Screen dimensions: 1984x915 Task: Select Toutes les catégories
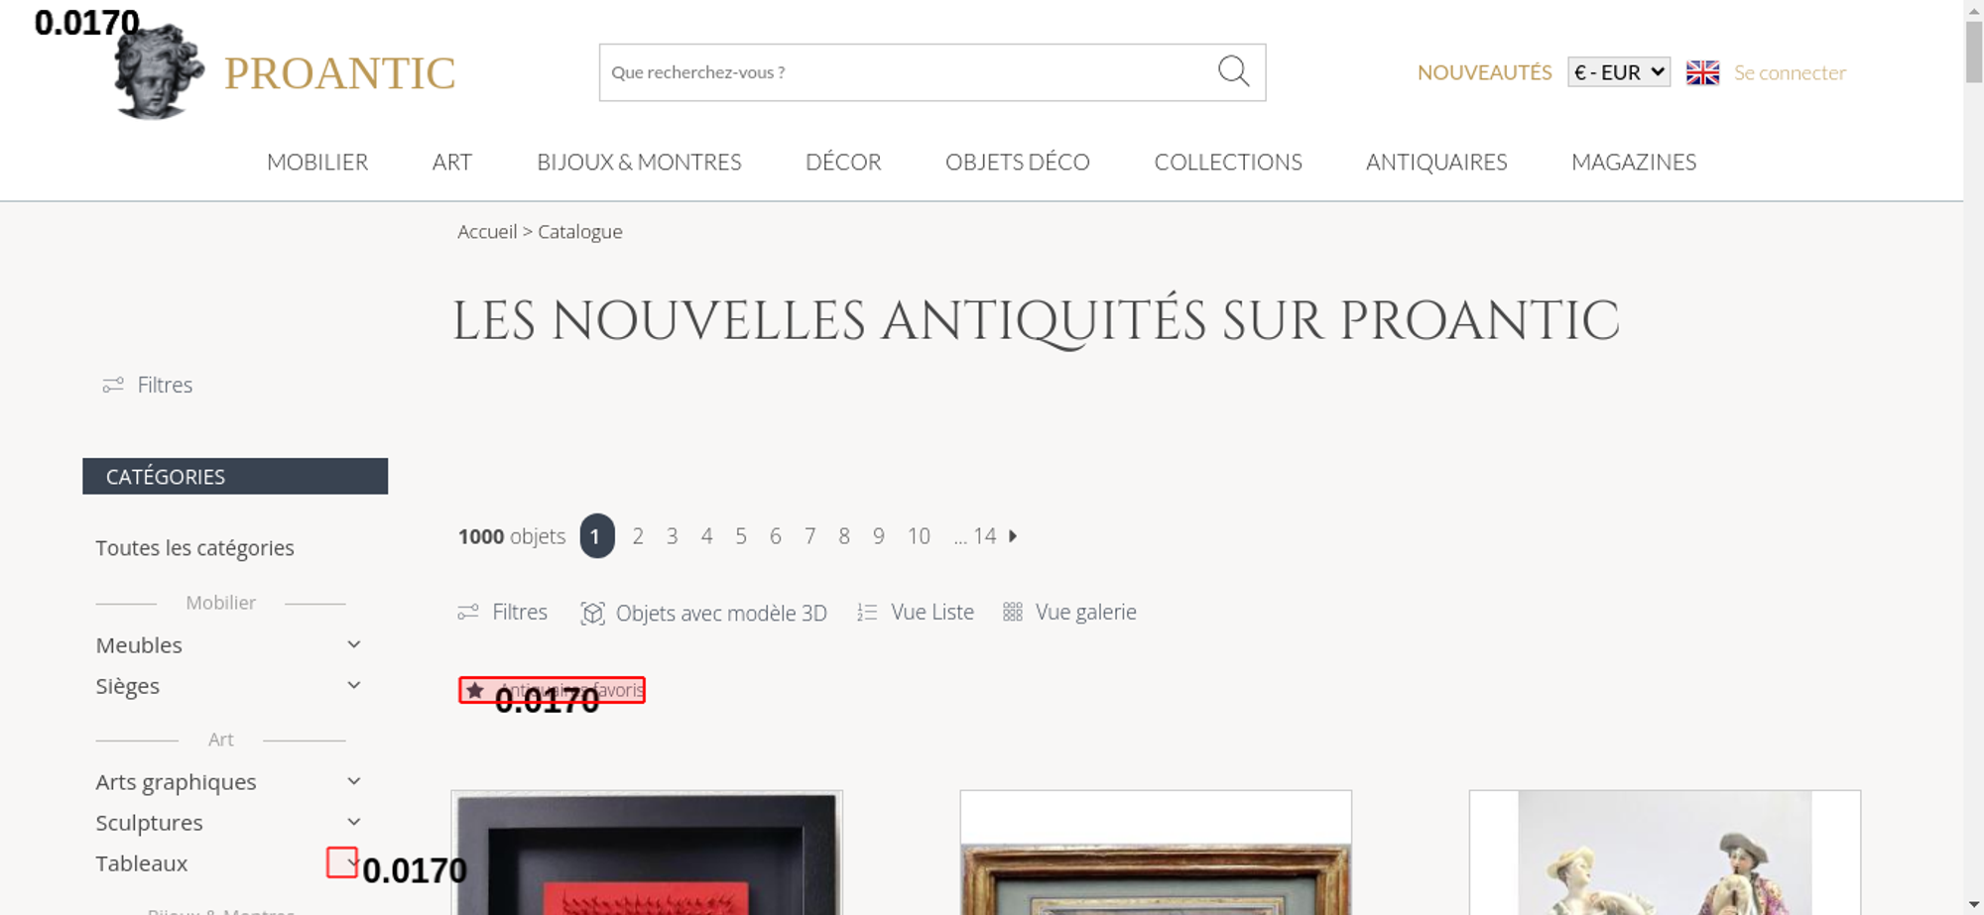coord(194,548)
